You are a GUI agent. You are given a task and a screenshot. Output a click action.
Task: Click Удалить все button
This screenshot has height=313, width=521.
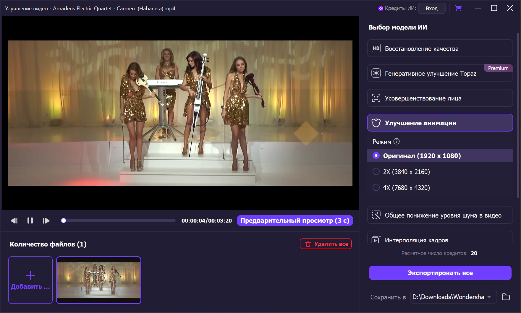point(326,244)
